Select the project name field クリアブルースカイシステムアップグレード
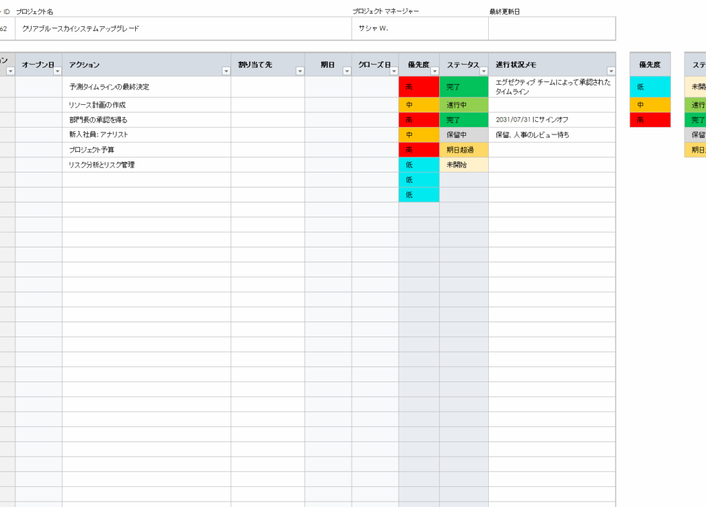The height and width of the screenshot is (507, 706). pyautogui.click(x=183, y=28)
